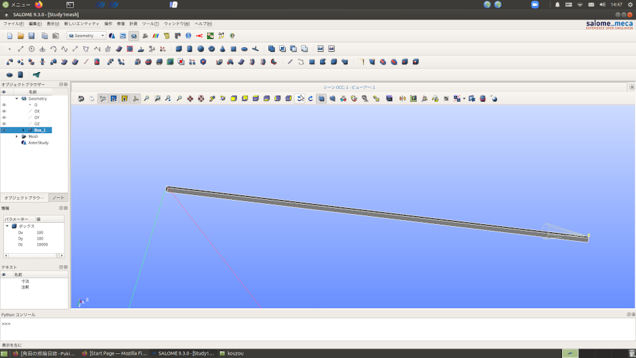Dump the view using the first viewer icon

(x=81, y=99)
